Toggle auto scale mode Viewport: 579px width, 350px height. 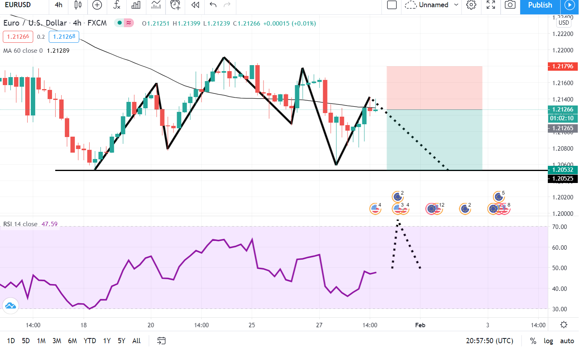[567, 341]
